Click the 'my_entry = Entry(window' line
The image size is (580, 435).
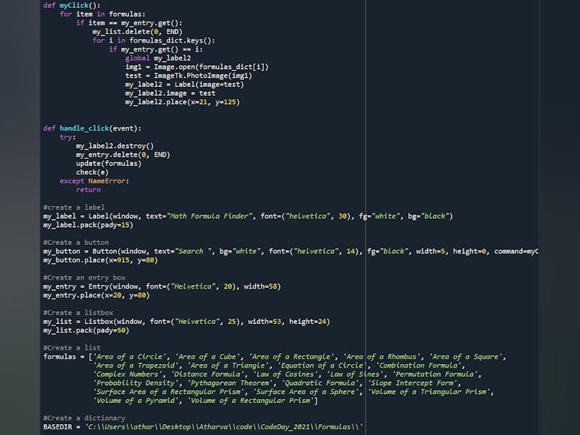click(x=162, y=286)
